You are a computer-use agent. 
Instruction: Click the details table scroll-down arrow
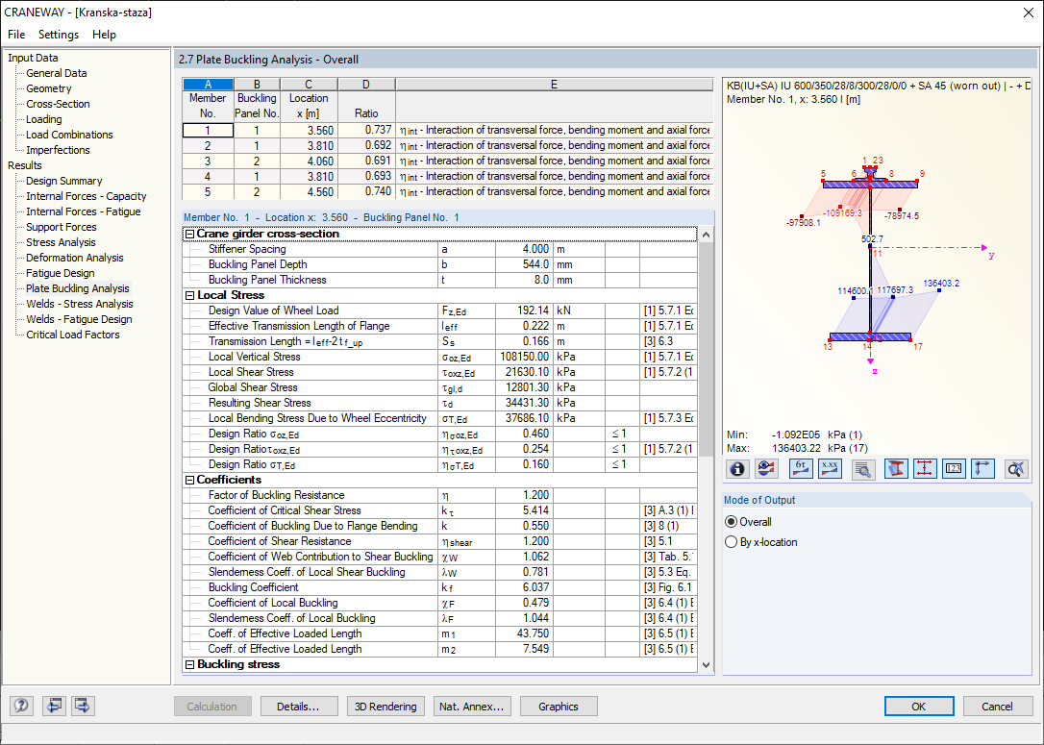point(707,664)
